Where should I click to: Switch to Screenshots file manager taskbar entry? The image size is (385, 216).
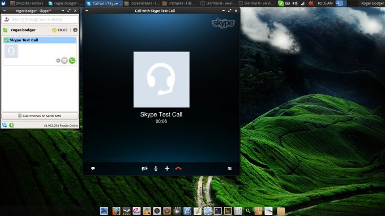[x=143, y=3]
